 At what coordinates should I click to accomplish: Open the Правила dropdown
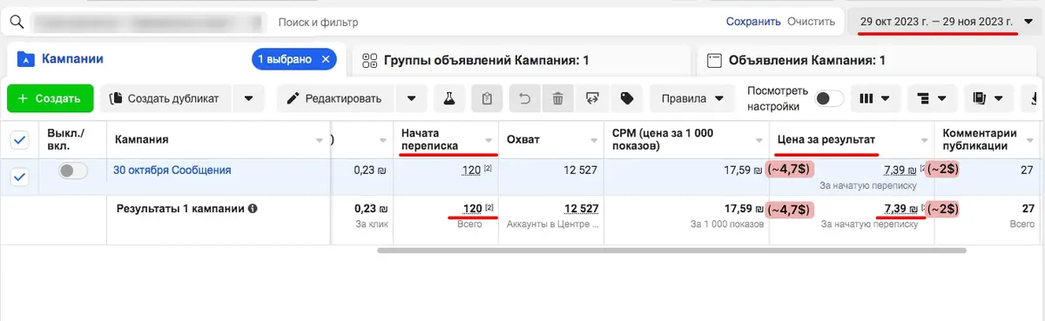(692, 98)
